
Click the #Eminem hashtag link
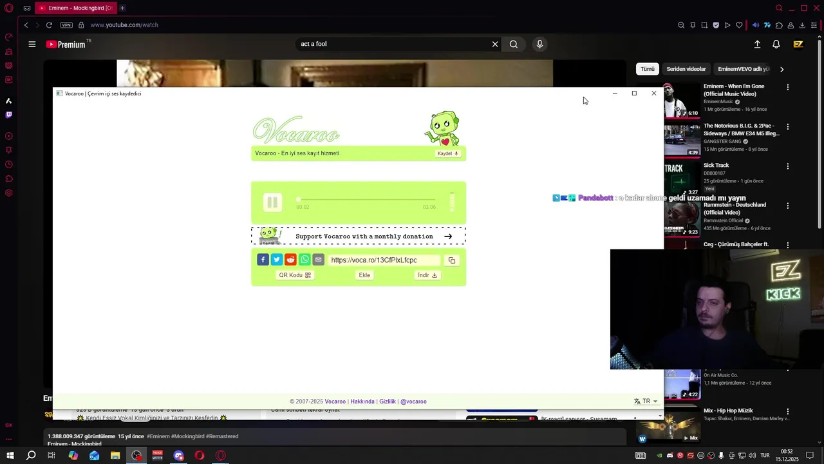(x=157, y=436)
